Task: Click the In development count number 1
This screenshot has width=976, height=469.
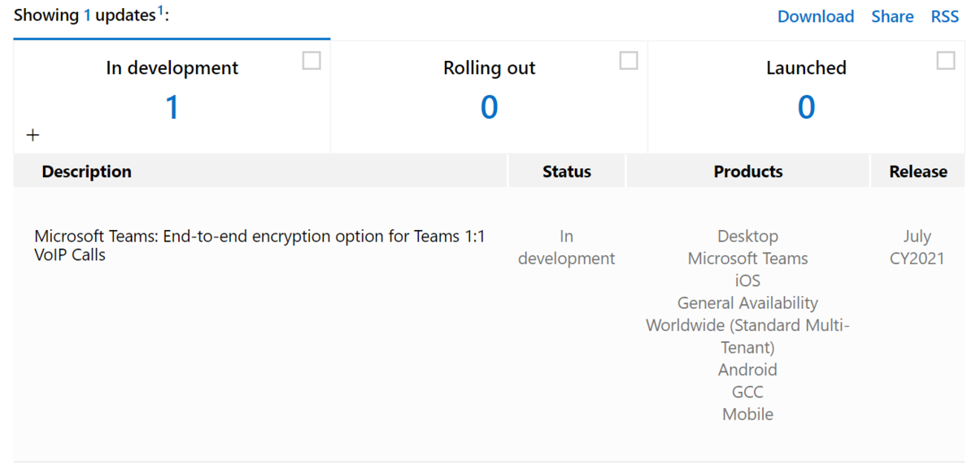Action: point(172,107)
